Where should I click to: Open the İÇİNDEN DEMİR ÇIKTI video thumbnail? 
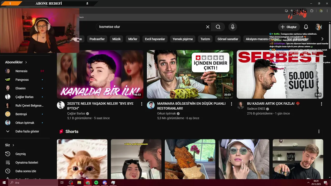(190, 74)
